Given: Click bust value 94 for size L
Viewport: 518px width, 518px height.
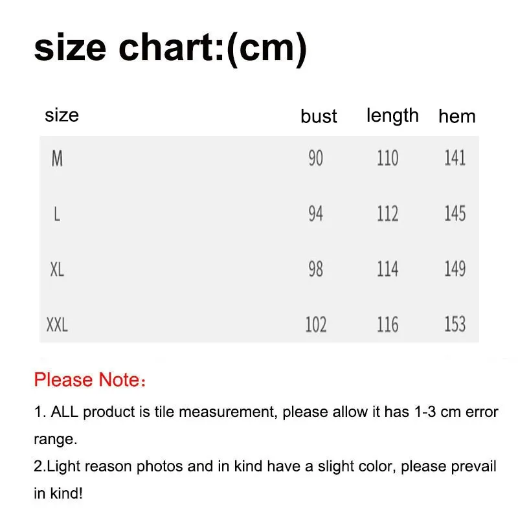Looking at the screenshot, I should (315, 214).
